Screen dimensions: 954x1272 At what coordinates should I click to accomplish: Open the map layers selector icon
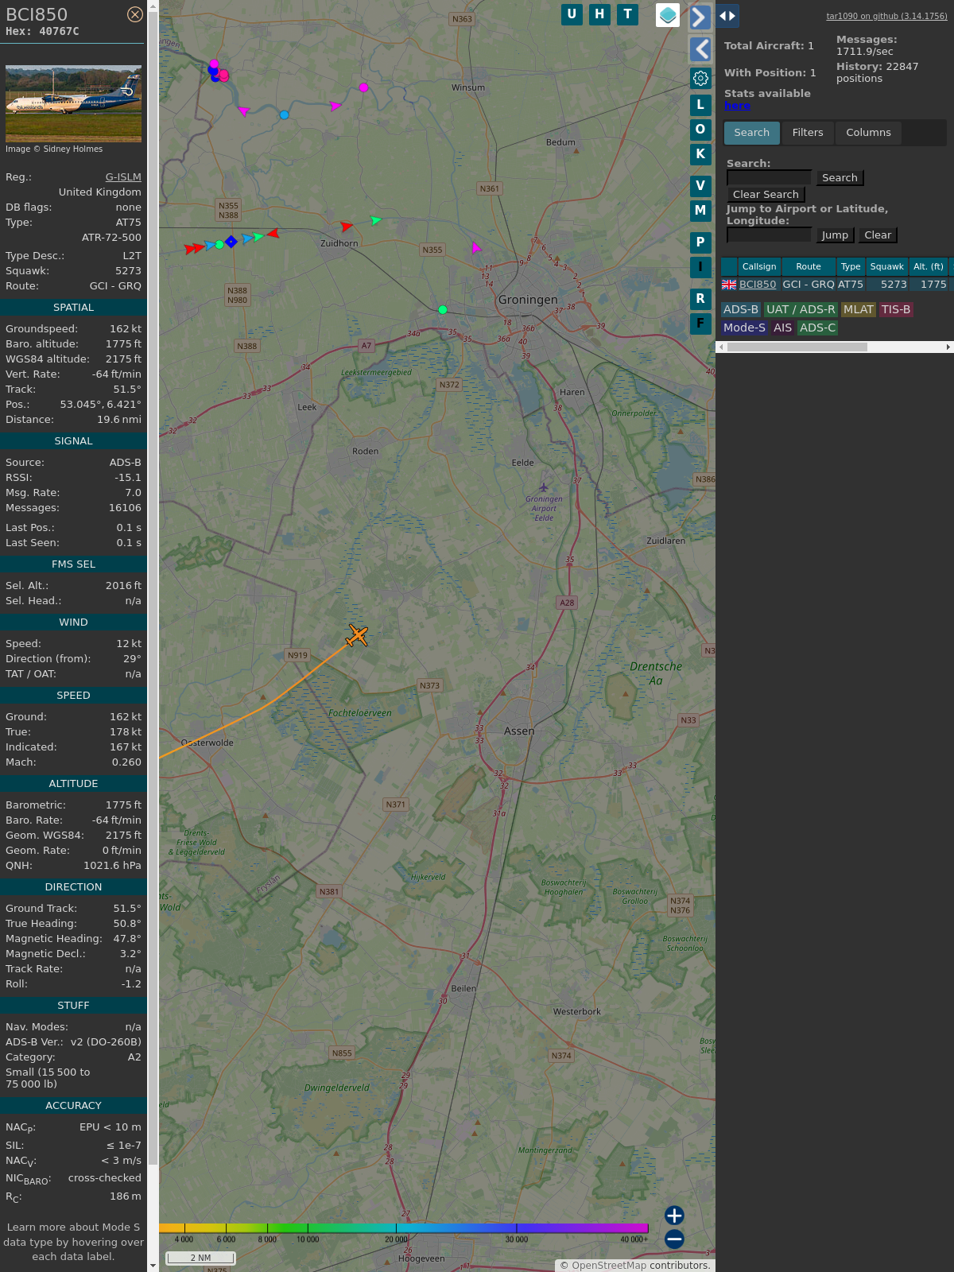pyautogui.click(x=668, y=15)
